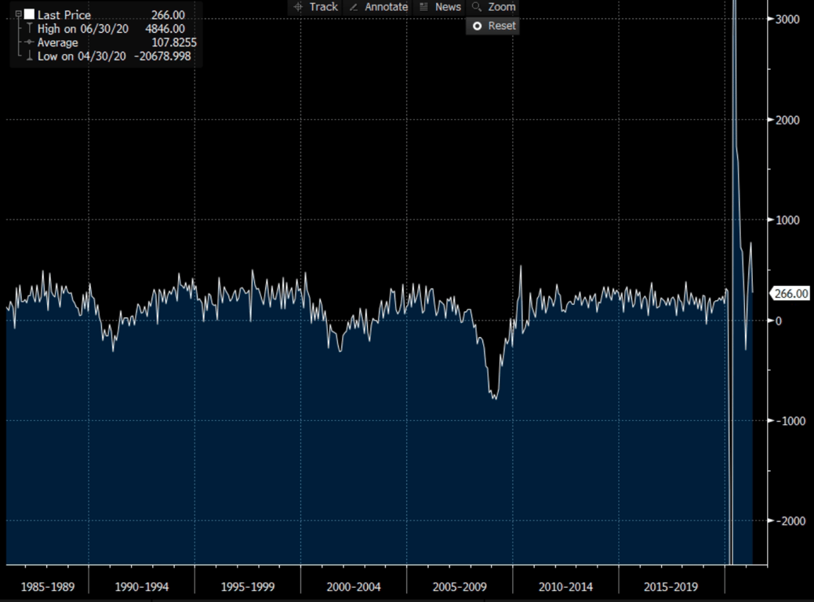Click the 0 y-axis label

click(778, 321)
